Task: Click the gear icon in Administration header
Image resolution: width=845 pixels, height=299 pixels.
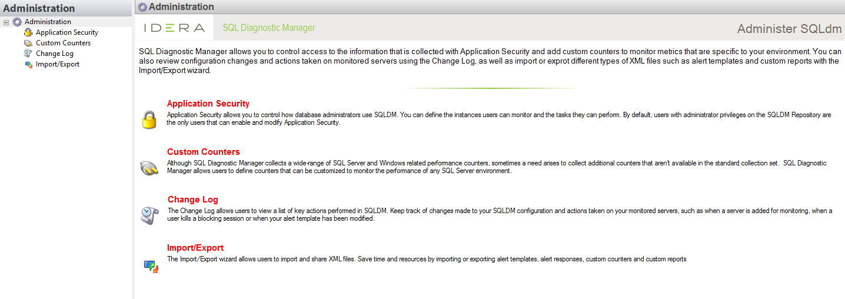Action: pos(142,7)
